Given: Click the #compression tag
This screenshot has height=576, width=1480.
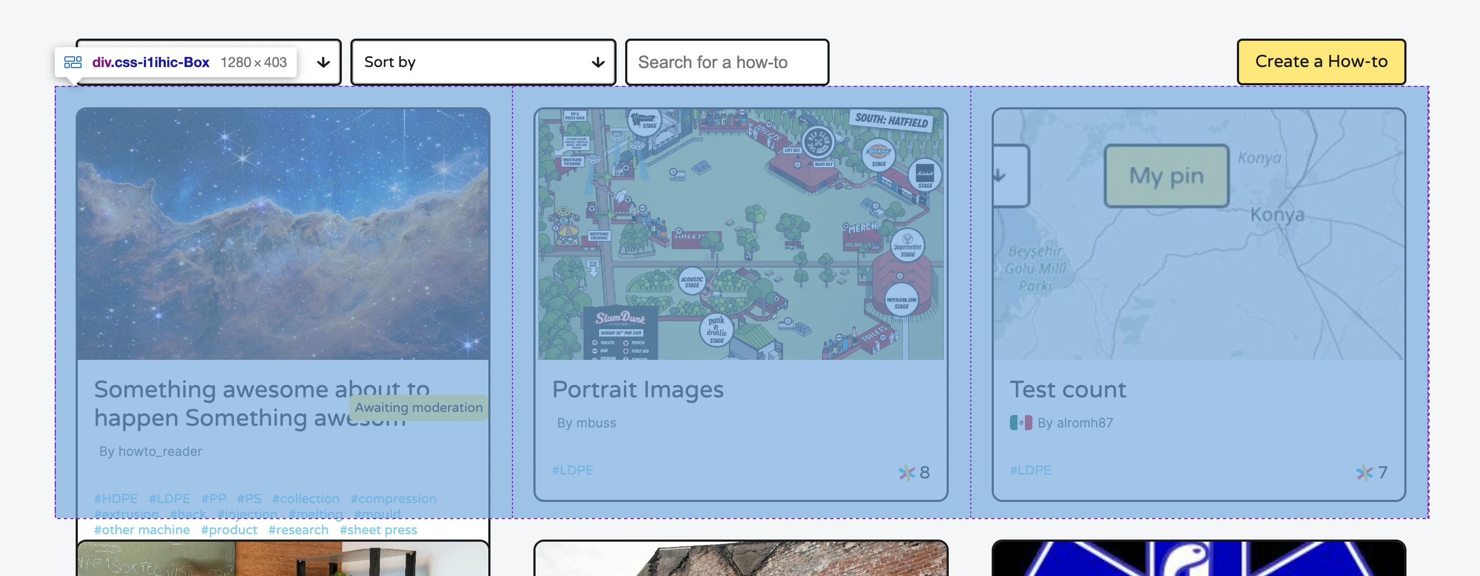Looking at the screenshot, I should click(x=393, y=498).
